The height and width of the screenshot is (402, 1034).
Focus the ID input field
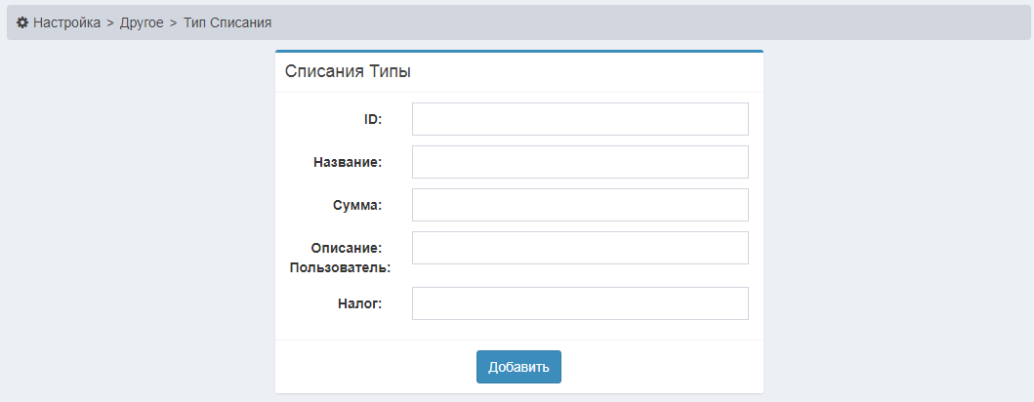click(x=580, y=119)
